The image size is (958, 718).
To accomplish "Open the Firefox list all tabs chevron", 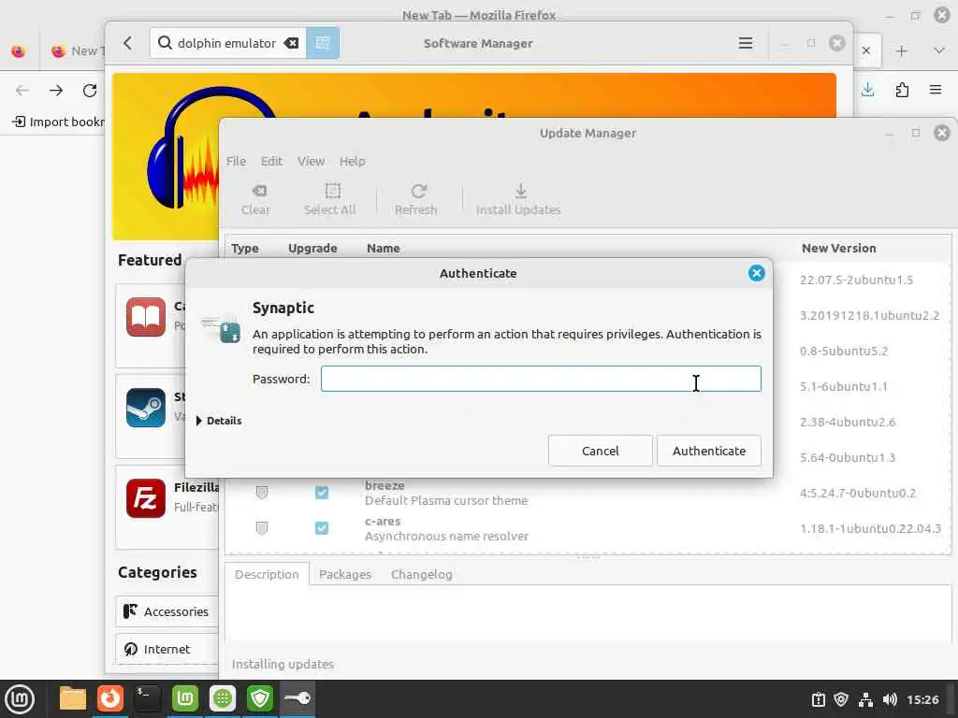I will 939,50.
